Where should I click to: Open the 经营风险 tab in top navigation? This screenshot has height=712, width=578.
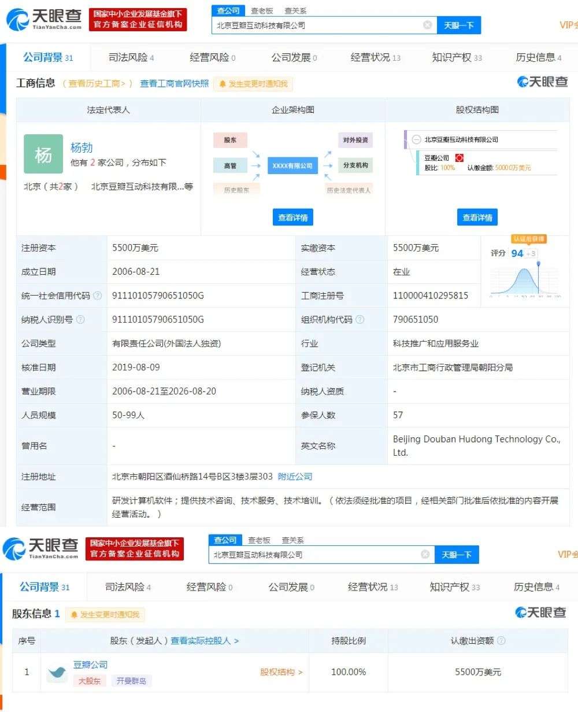pyautogui.click(x=213, y=57)
